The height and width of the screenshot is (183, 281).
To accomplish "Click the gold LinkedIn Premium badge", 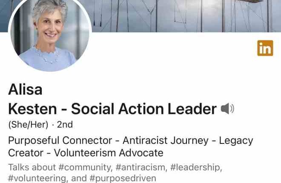I will (265, 48).
